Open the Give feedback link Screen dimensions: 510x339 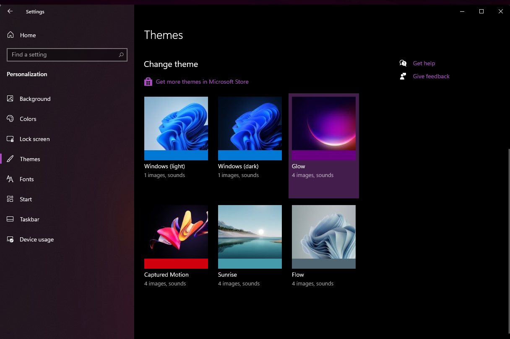(x=431, y=76)
